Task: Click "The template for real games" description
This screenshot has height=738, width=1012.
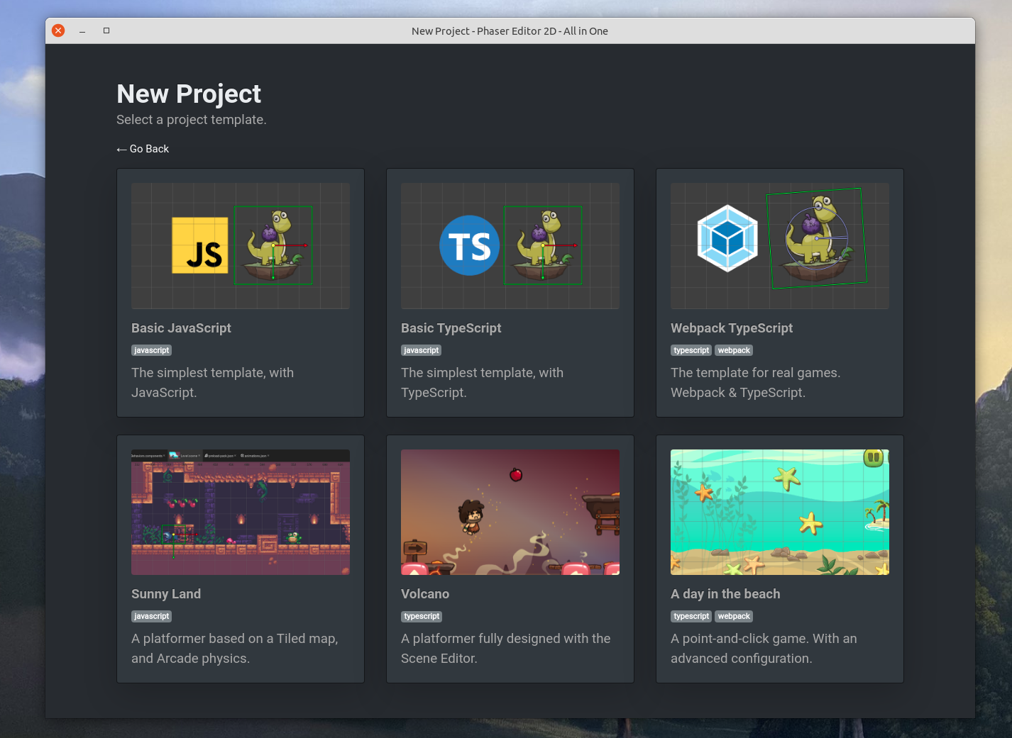Action: click(x=755, y=383)
